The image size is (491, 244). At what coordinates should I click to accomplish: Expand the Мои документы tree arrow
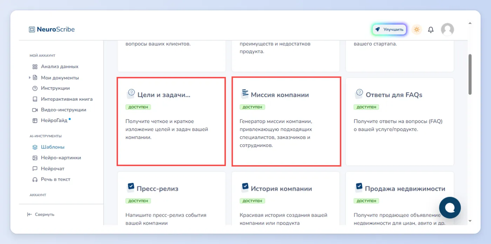click(x=30, y=78)
